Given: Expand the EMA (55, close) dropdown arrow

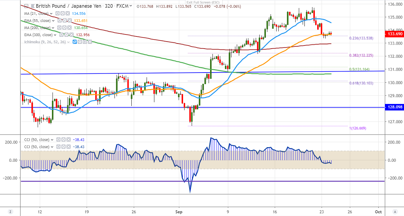Looking at the screenshot, I should click(53, 21).
